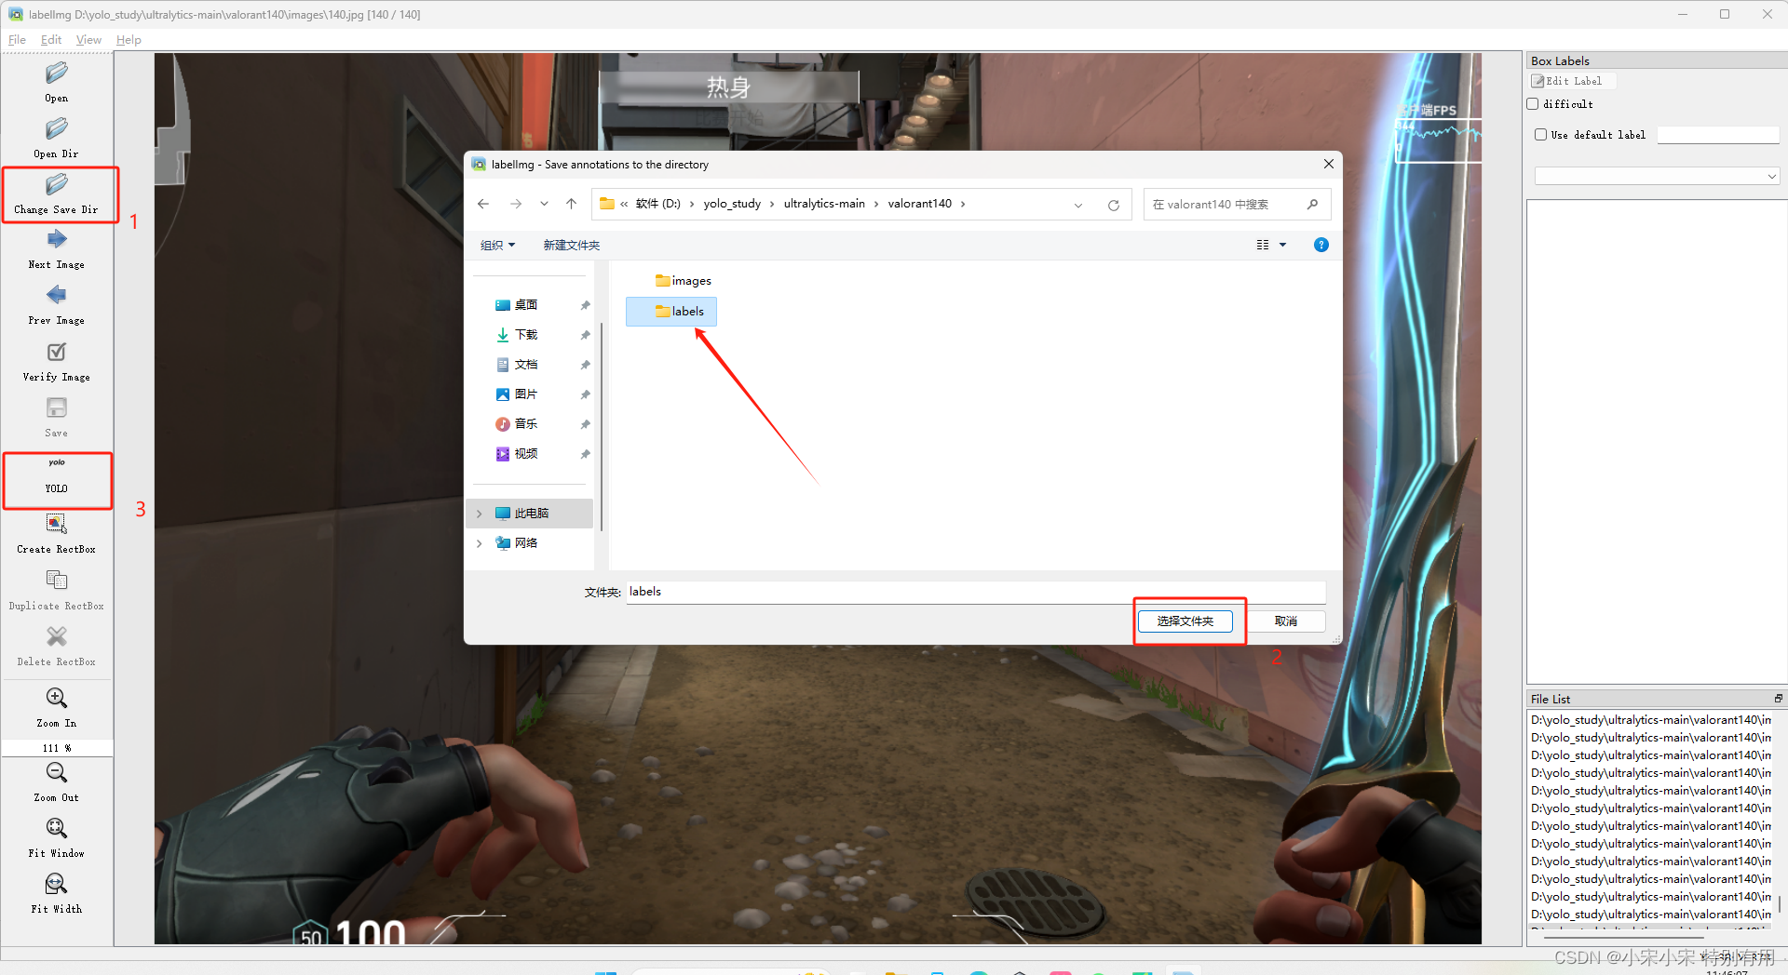Click Duplicate RectBox tool

[x=57, y=590]
